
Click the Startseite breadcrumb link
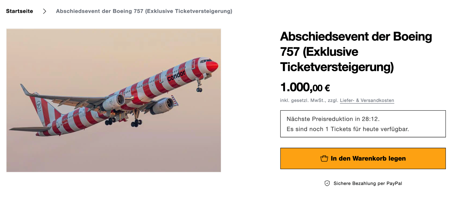[x=19, y=11]
